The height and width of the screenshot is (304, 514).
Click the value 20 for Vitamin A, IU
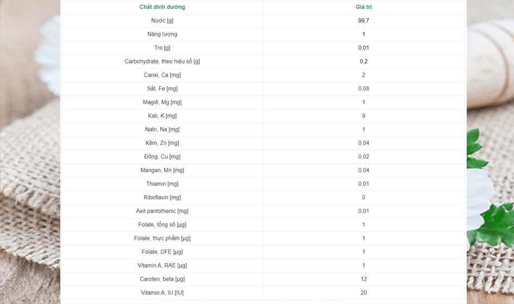pyautogui.click(x=363, y=293)
